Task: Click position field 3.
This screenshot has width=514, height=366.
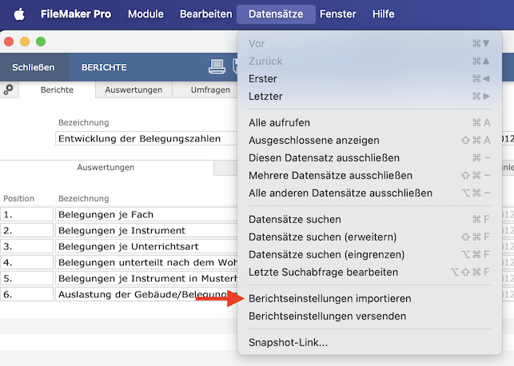Action: (x=26, y=246)
